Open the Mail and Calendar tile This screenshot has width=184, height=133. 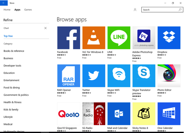119,114
